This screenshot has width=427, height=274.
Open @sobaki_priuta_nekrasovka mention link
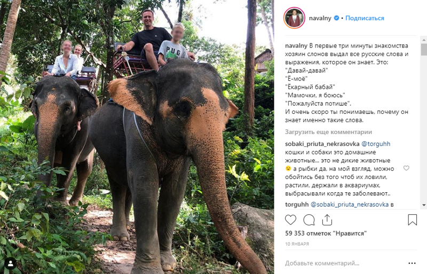(x=350, y=205)
